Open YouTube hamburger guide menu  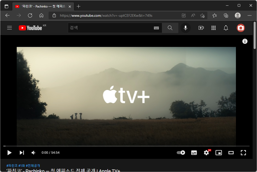10,28
